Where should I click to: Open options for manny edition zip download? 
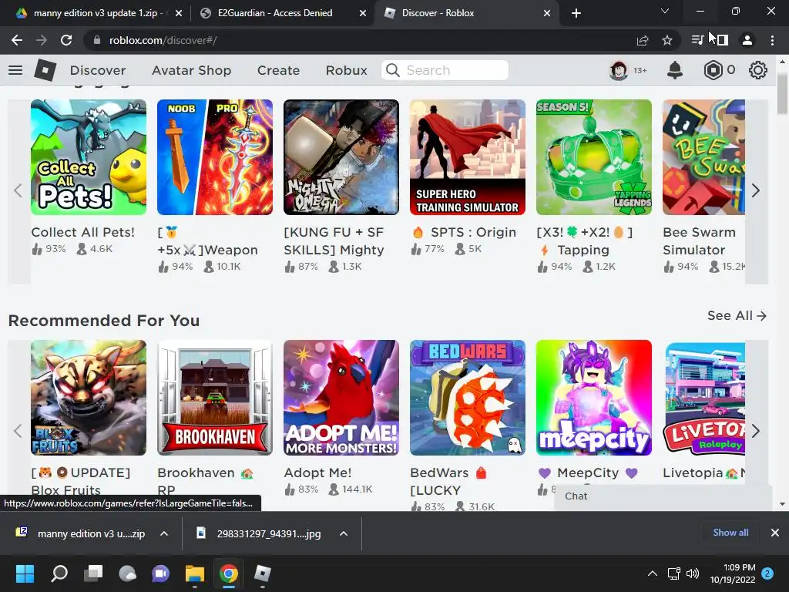click(x=164, y=533)
